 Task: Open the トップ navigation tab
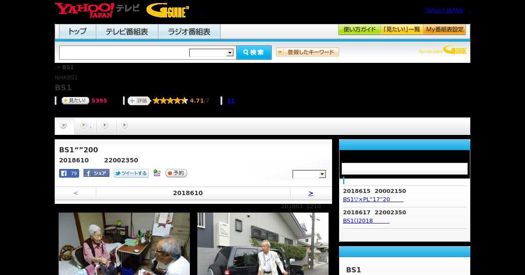tap(77, 31)
